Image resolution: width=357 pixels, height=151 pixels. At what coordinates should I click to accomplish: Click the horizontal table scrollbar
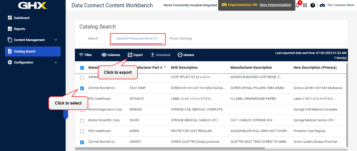click(x=170, y=148)
